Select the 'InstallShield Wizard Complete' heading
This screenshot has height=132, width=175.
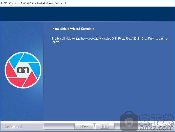tap(73, 29)
